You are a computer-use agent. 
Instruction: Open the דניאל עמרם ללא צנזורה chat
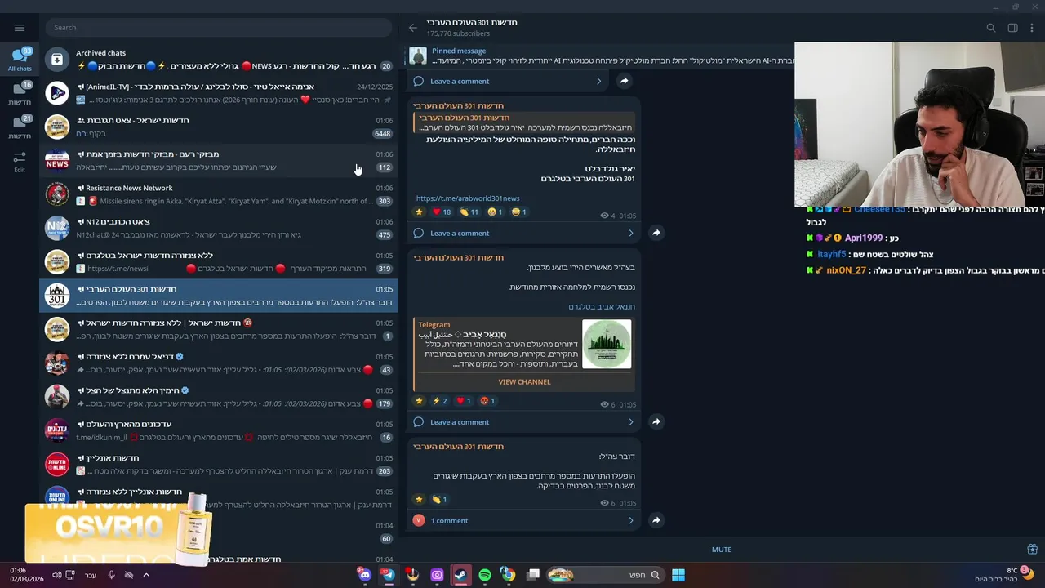click(x=219, y=363)
